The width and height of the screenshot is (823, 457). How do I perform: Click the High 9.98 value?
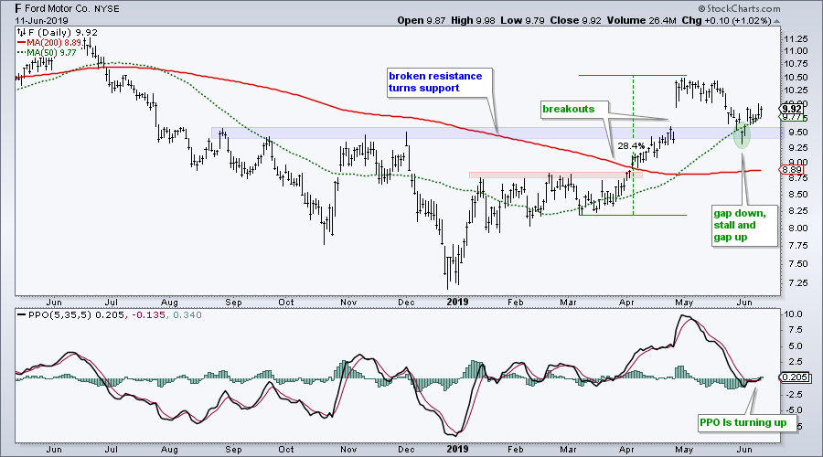click(473, 20)
